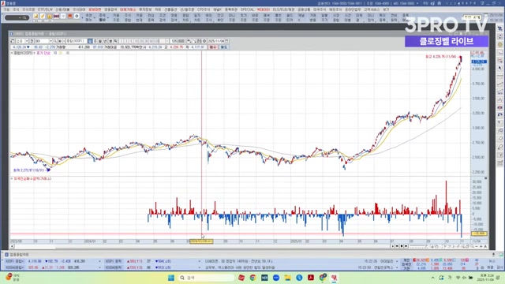Click the chart zoom-in plus icon at bottom right

pos(481,246)
